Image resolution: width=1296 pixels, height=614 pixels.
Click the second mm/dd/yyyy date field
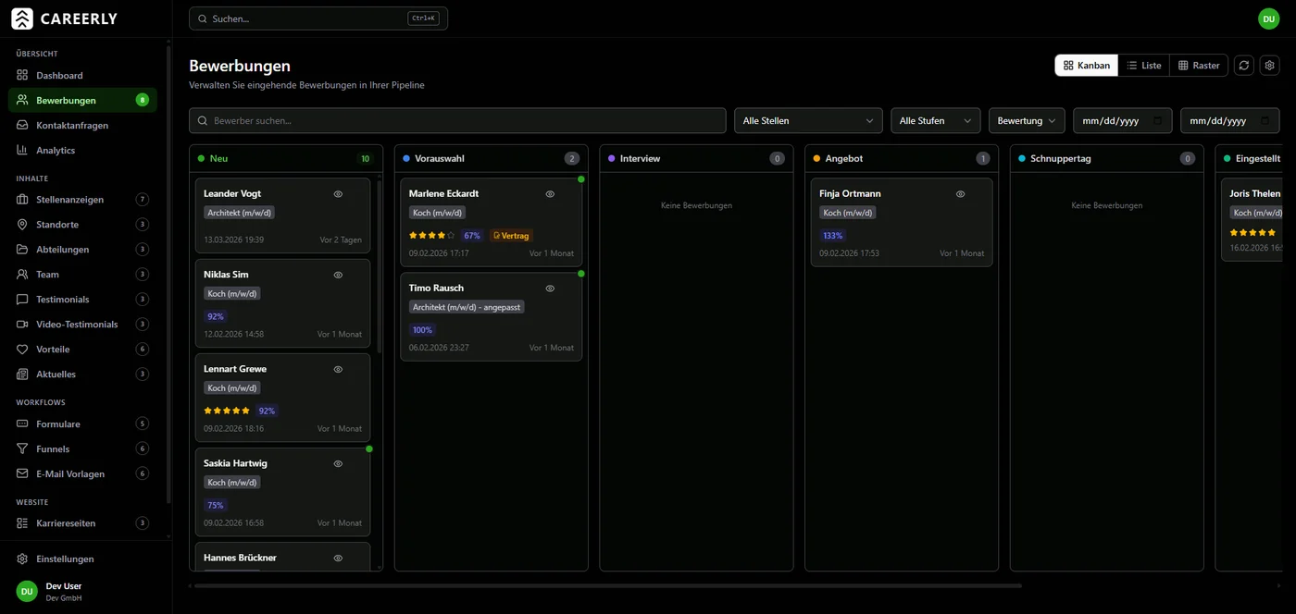(1229, 121)
